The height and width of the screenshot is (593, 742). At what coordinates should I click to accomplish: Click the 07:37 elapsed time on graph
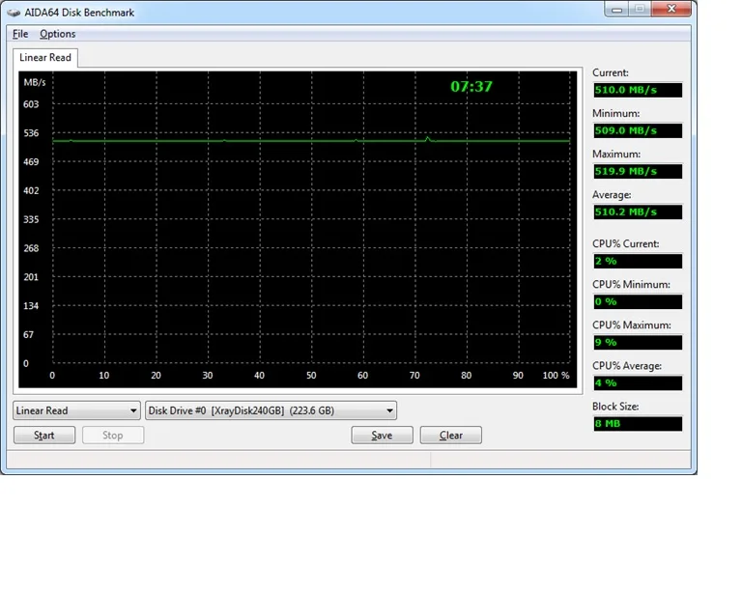coord(471,87)
